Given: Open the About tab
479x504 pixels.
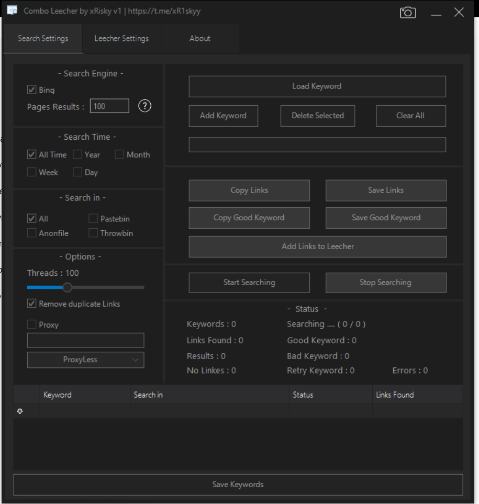Looking at the screenshot, I should click(x=200, y=39).
